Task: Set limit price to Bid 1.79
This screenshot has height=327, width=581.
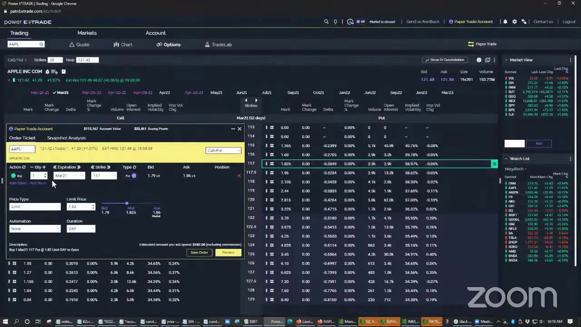Action: (105, 210)
